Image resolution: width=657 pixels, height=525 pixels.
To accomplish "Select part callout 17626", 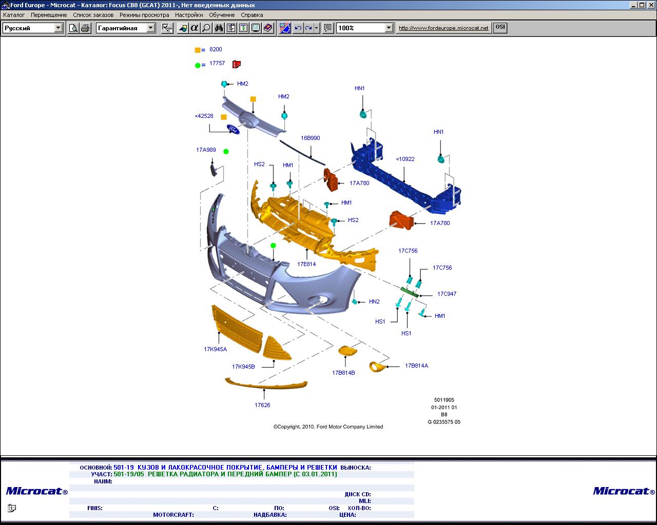I will [262, 405].
